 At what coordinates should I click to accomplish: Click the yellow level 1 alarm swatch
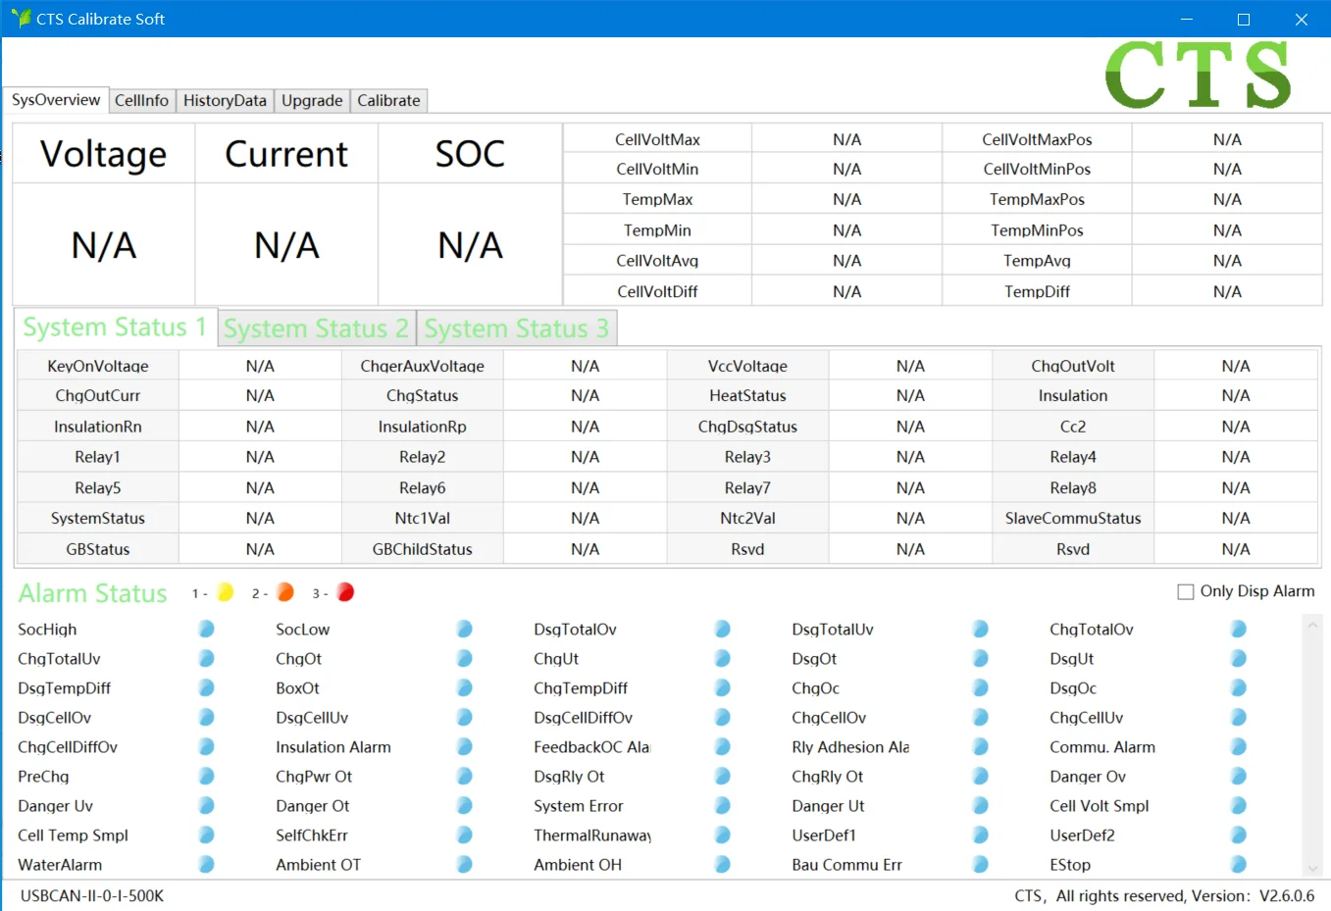[225, 592]
